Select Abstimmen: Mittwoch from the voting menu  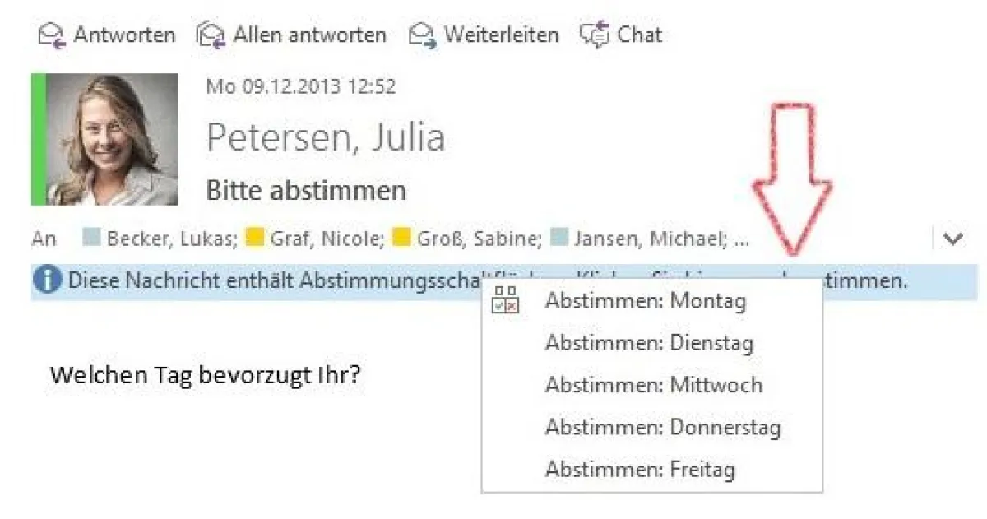[653, 385]
